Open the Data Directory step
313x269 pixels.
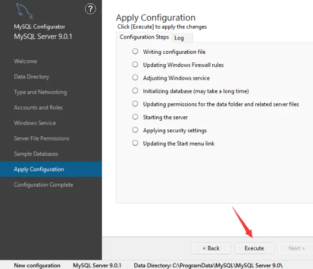tap(31, 77)
